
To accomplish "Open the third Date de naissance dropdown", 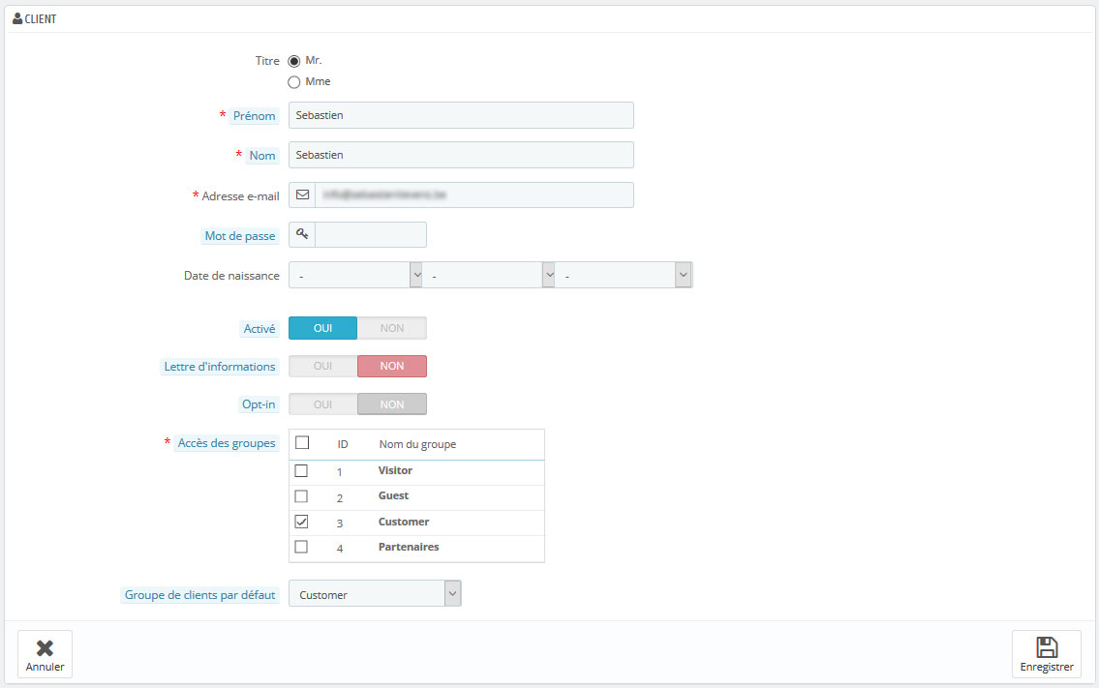I will [x=624, y=276].
